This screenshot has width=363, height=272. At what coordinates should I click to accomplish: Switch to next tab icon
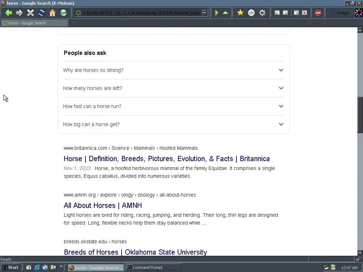coord(285,13)
